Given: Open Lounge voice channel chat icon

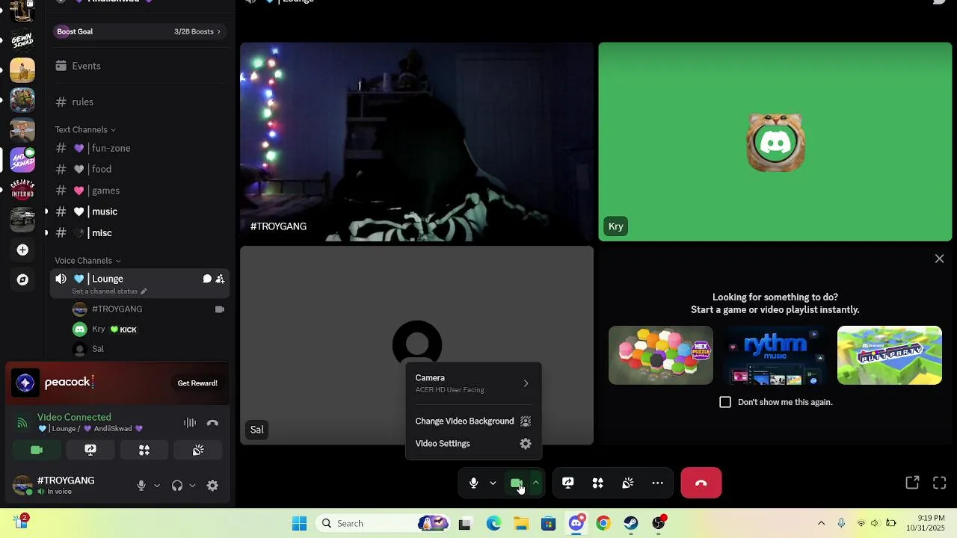Looking at the screenshot, I should [x=207, y=279].
